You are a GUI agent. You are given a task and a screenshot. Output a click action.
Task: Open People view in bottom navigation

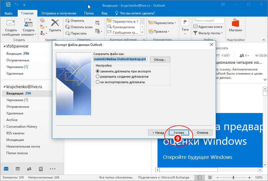29,169
